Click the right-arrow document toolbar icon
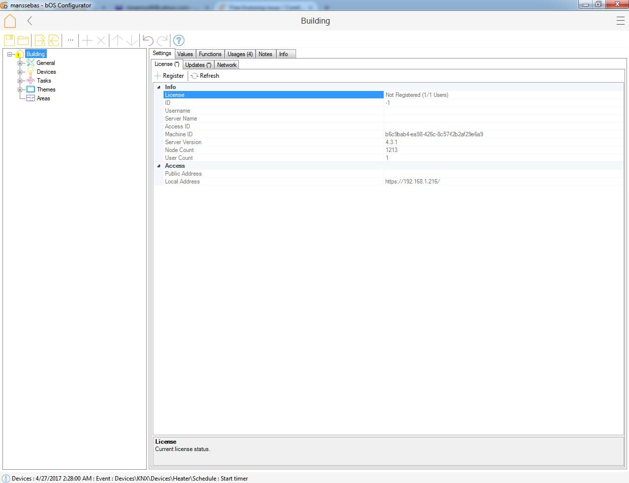Screen dimensions: 629x483 39,40
